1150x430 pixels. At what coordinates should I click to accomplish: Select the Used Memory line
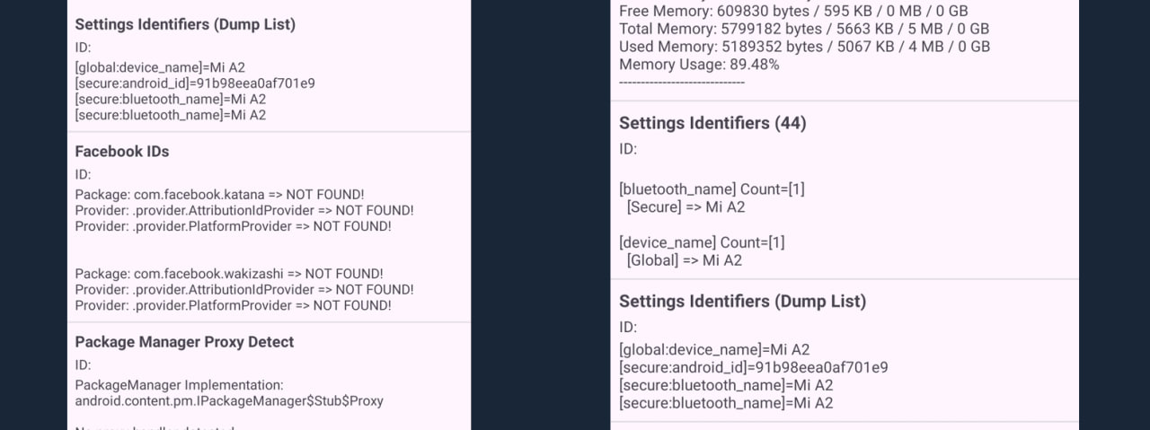(804, 47)
